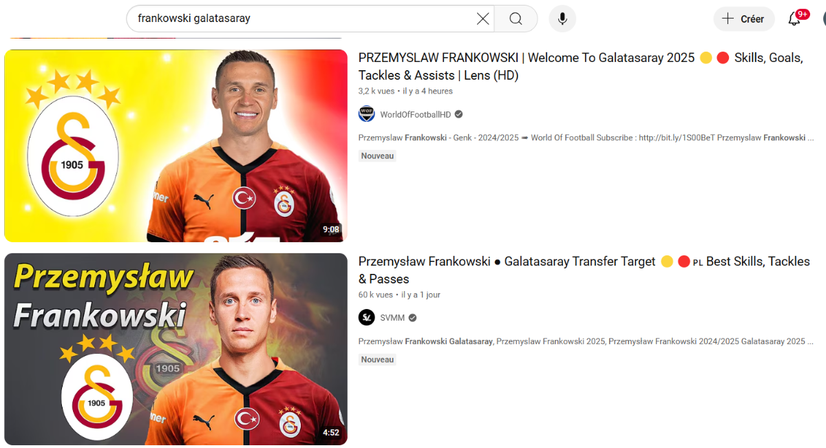Click the SVMM channel avatar

coord(366,318)
